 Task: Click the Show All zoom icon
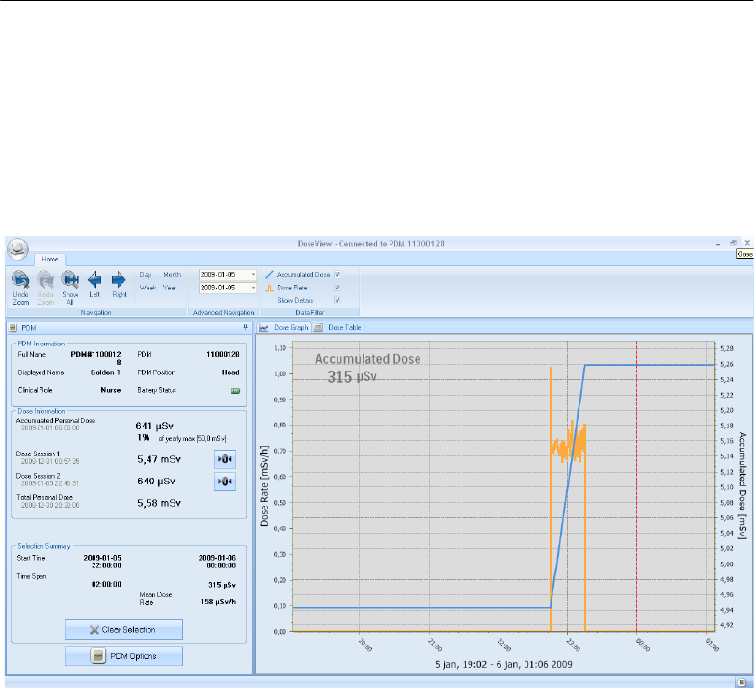click(69, 280)
